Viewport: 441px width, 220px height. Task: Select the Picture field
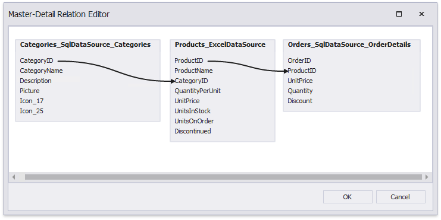[x=30, y=91]
